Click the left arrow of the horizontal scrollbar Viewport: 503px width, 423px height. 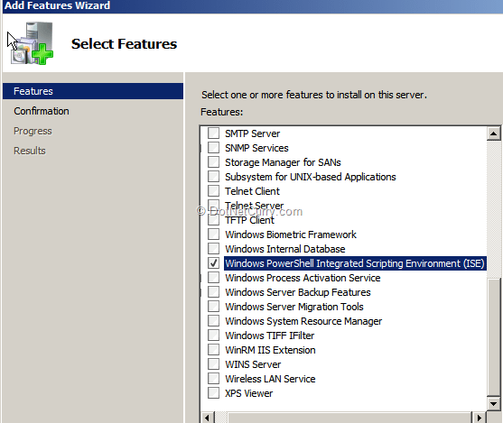(207, 418)
